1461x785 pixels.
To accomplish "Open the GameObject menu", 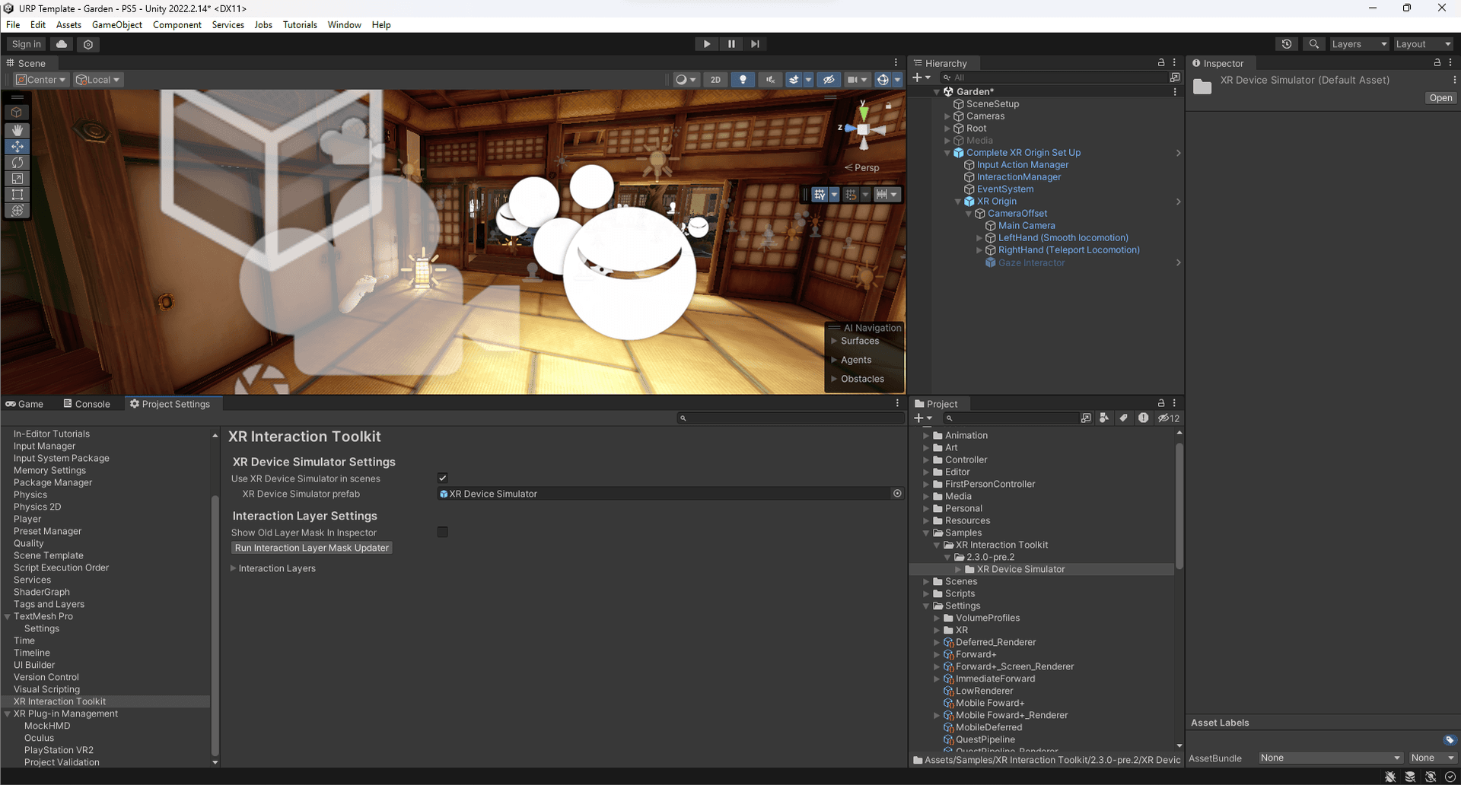I will click(116, 24).
